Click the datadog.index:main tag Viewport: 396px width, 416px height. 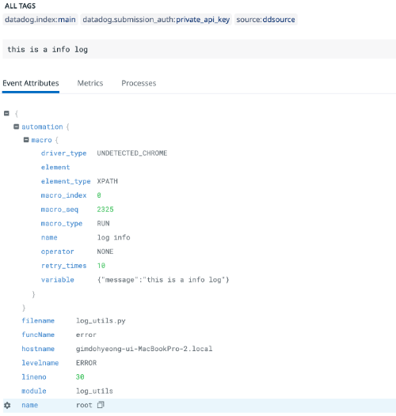pyautogui.click(x=40, y=20)
